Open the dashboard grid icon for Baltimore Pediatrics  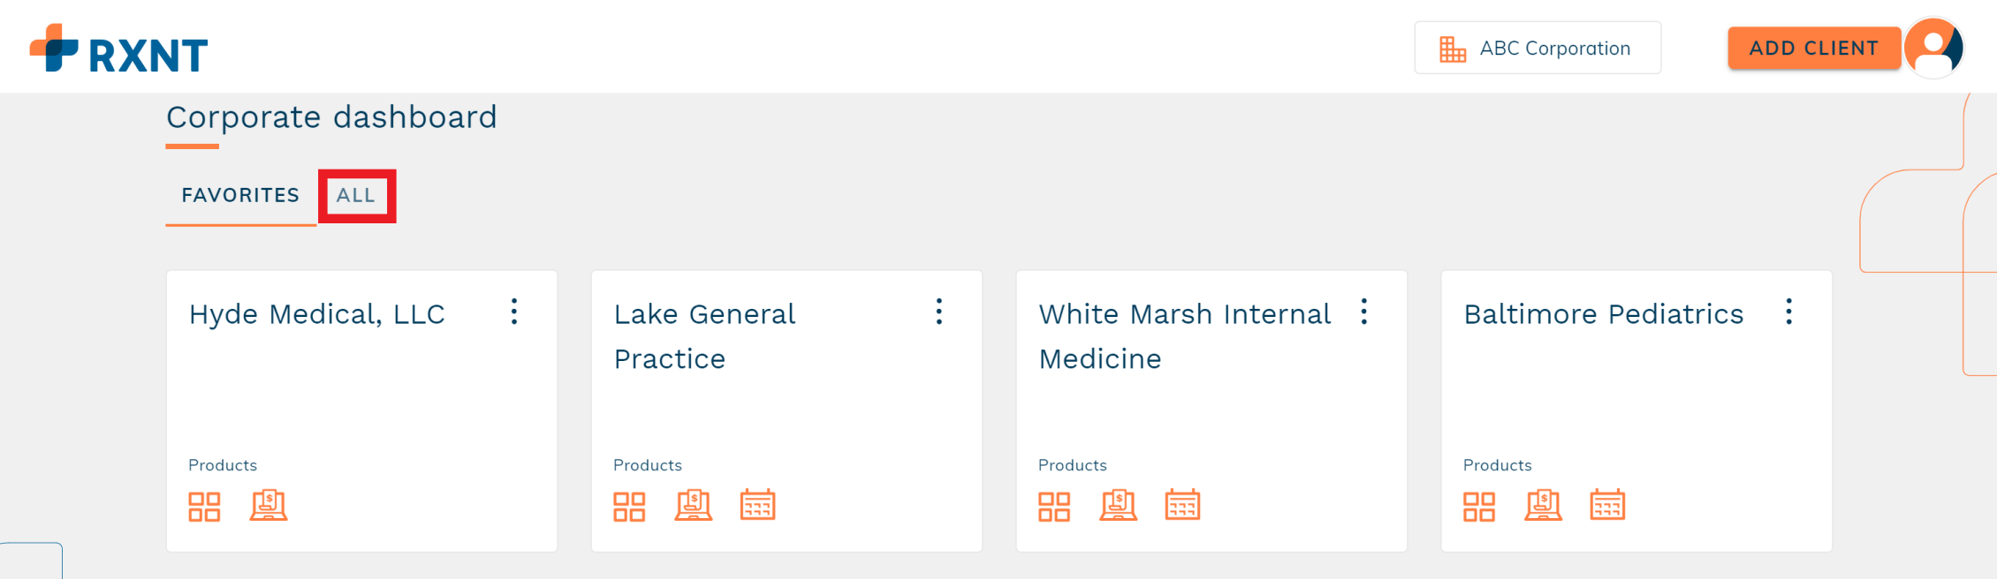pos(1479,507)
